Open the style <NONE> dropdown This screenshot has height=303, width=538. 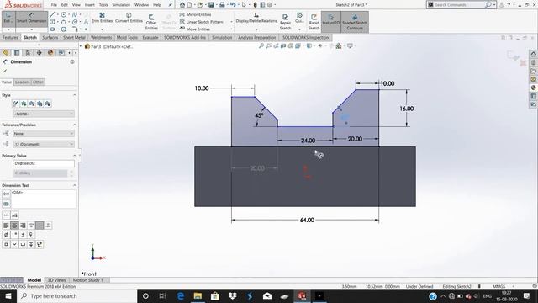(44, 114)
